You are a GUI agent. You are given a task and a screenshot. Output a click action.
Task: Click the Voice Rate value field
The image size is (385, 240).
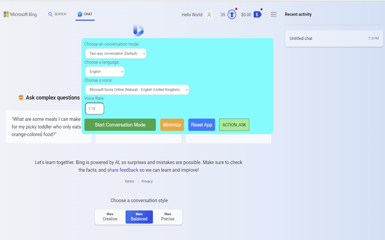coord(94,108)
